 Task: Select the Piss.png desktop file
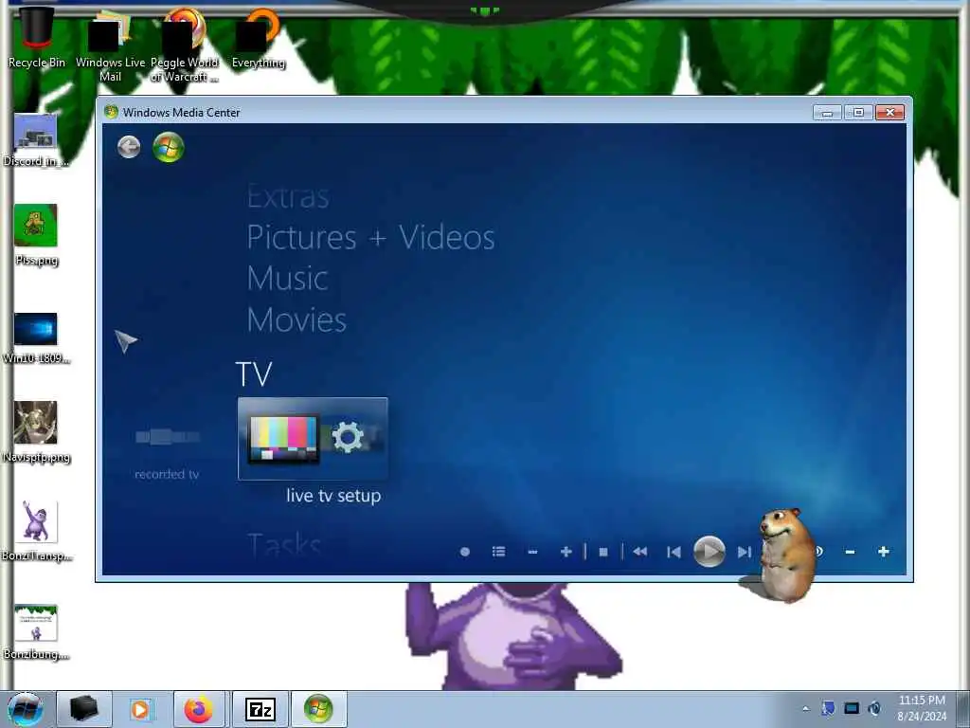(x=36, y=236)
